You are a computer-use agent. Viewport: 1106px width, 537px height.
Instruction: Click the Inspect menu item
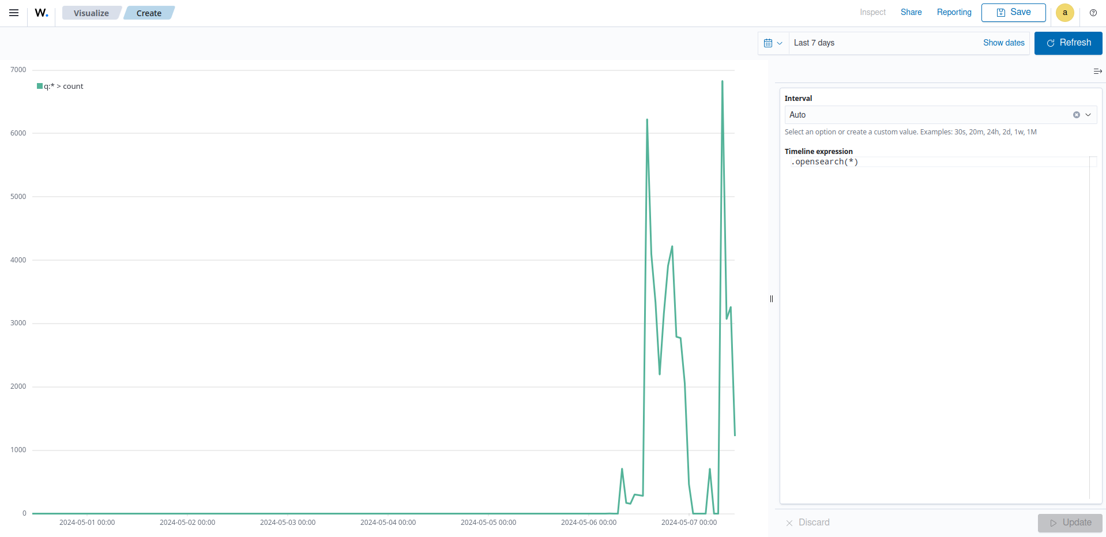point(872,12)
